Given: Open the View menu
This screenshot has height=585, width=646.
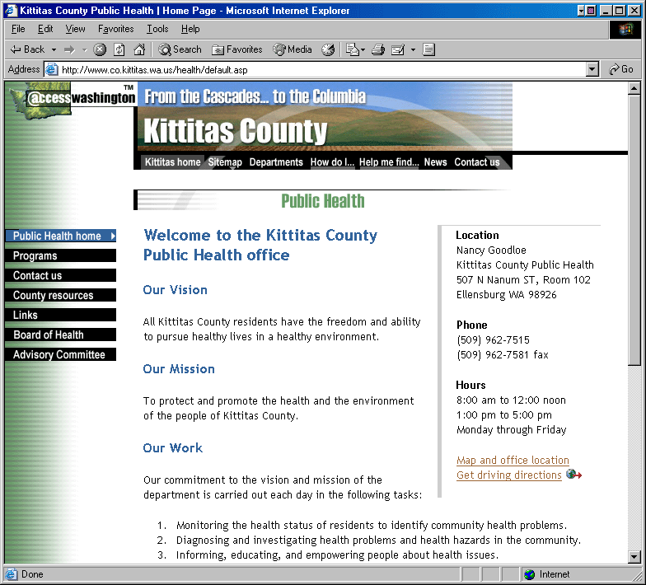Looking at the screenshot, I should (75, 29).
